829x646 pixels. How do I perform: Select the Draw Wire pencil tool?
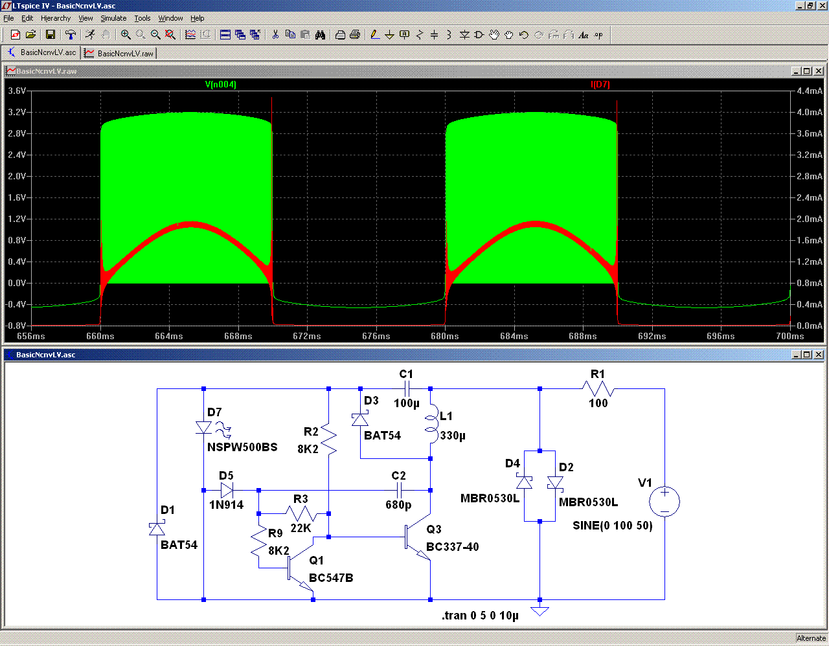tap(374, 34)
